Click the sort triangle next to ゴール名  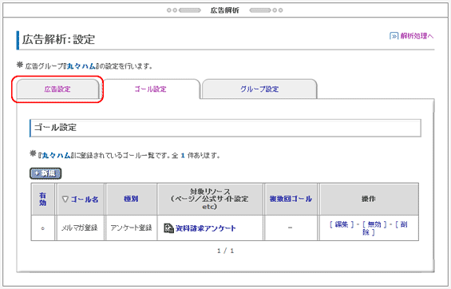tap(65, 199)
